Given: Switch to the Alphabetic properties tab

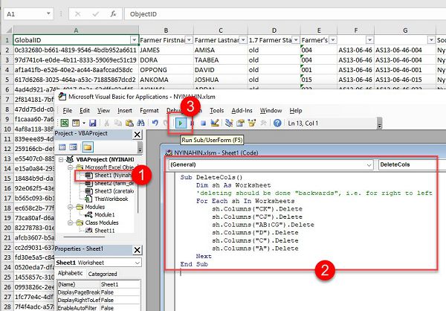Looking at the screenshot, I should click(x=70, y=273).
